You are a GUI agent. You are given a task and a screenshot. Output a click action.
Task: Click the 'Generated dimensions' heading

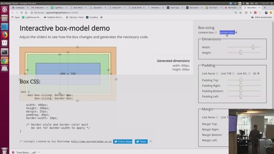(x=173, y=61)
